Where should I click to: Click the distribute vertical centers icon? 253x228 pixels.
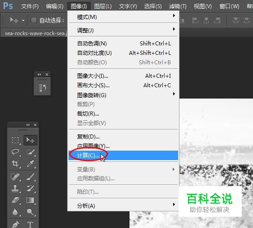tap(247, 20)
